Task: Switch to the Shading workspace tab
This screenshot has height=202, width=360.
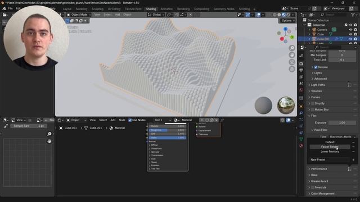Action: pyautogui.click(x=151, y=9)
